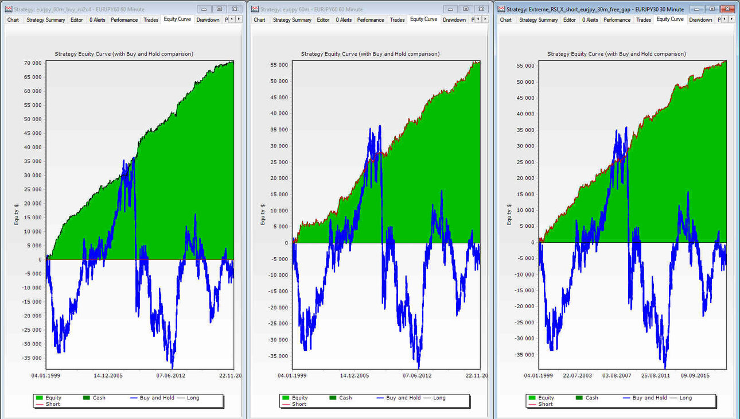Open the Chart tab in the eurjpy_60m_buy_rsi2x4 window
This screenshot has width=740, height=419.
pos(13,20)
